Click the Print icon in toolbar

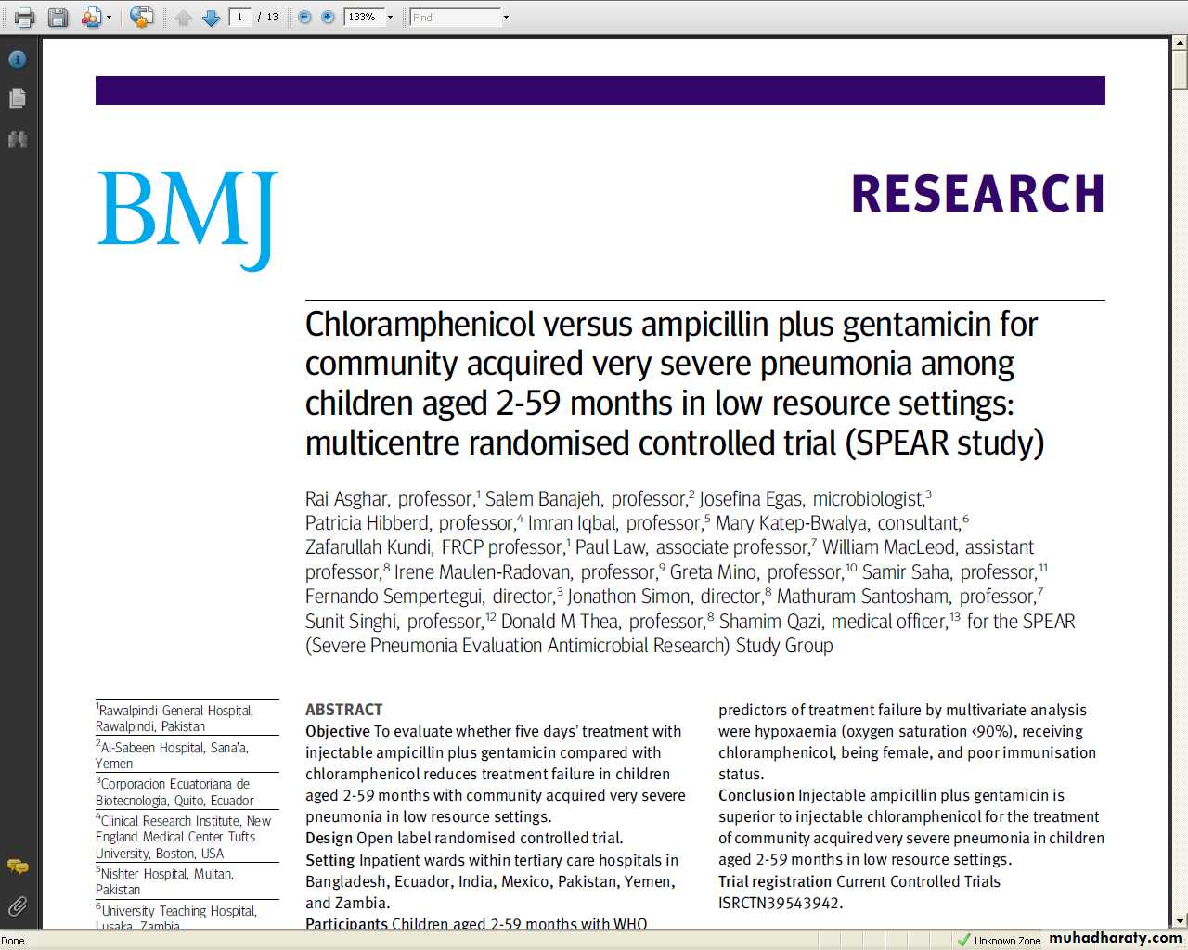coord(24,17)
